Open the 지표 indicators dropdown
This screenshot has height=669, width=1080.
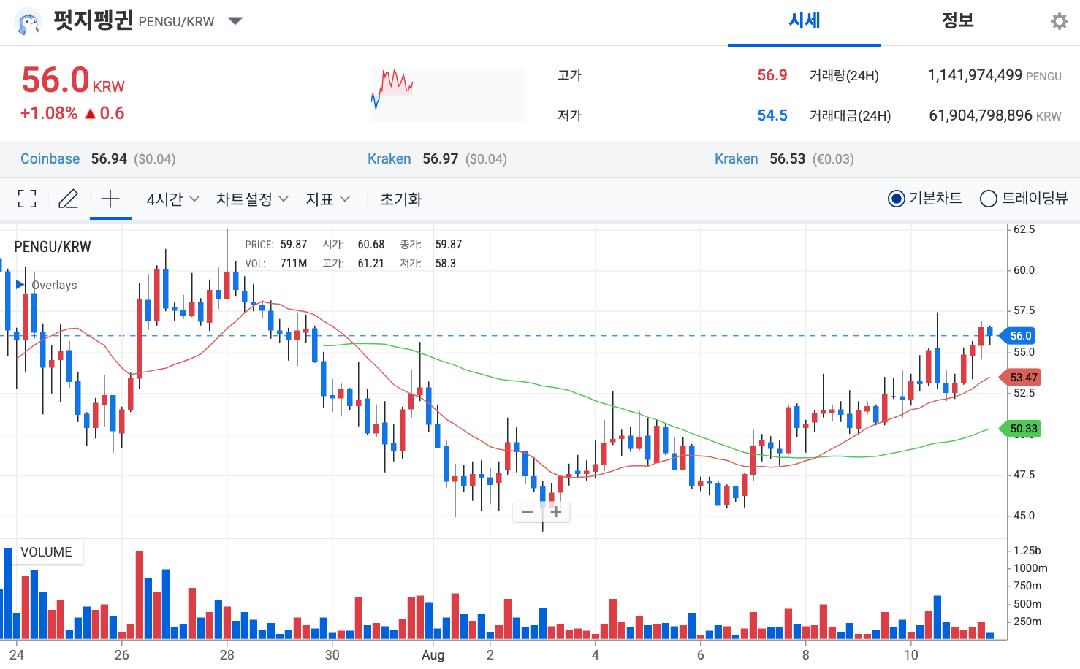click(x=327, y=199)
